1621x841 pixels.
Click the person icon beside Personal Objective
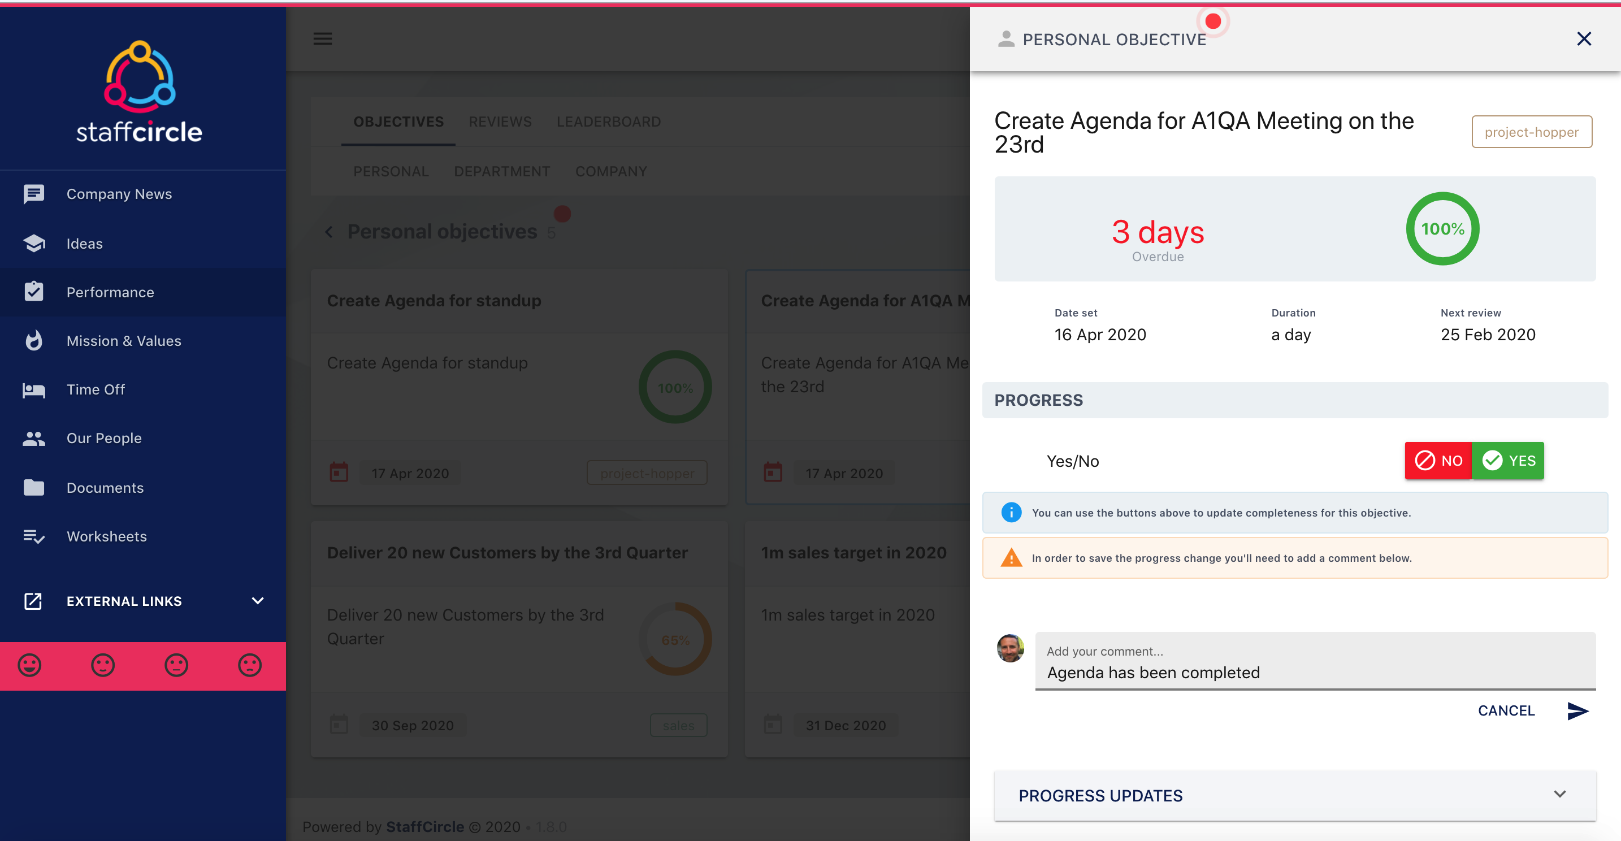(1006, 39)
